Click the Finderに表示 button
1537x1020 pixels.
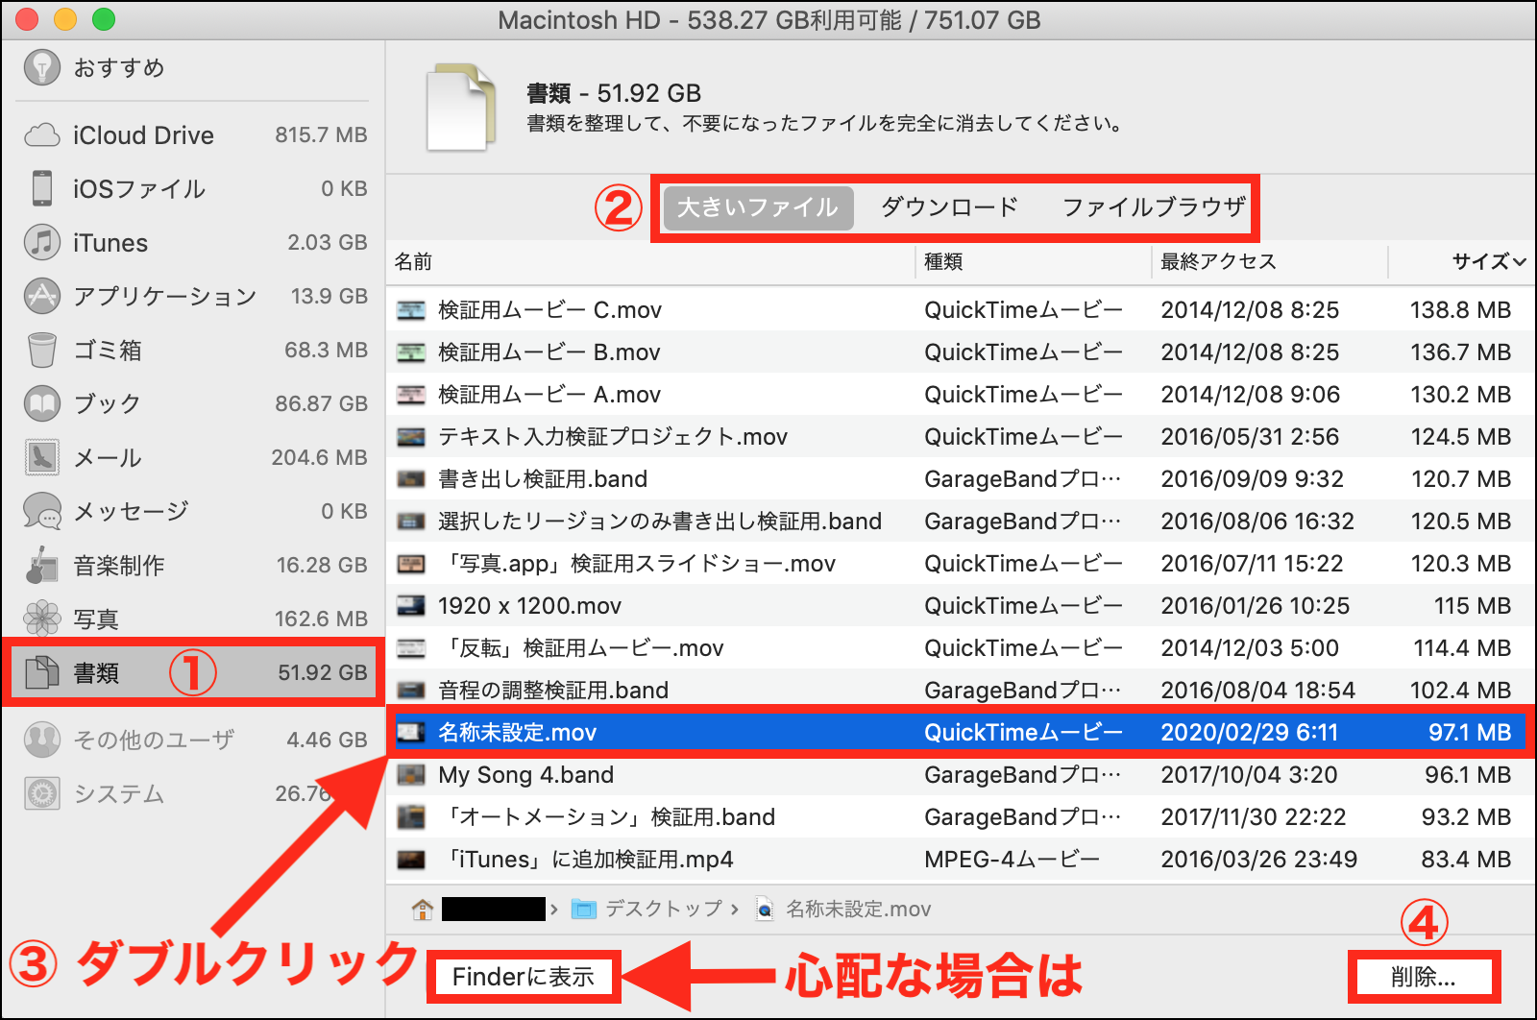(x=524, y=977)
